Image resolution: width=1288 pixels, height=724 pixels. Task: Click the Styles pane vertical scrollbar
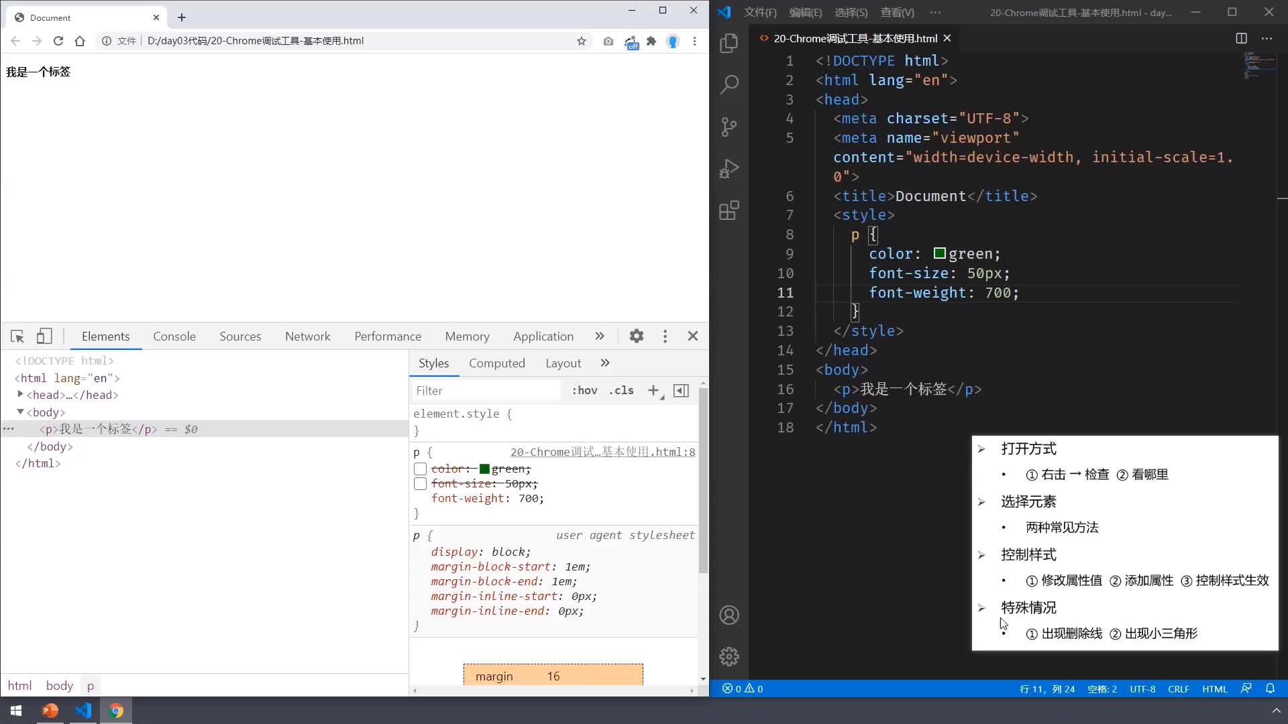click(703, 480)
